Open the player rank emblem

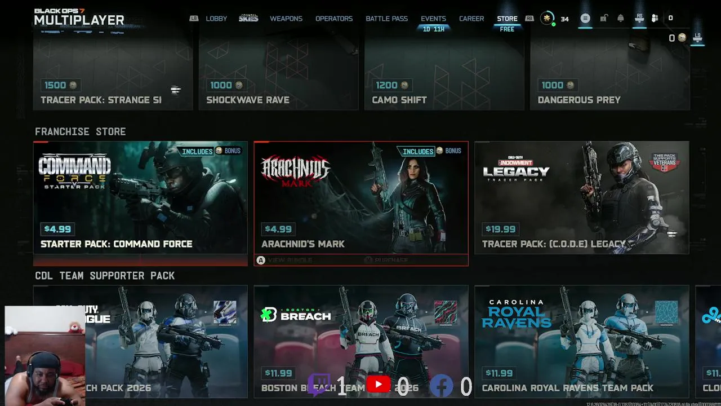[x=547, y=18]
